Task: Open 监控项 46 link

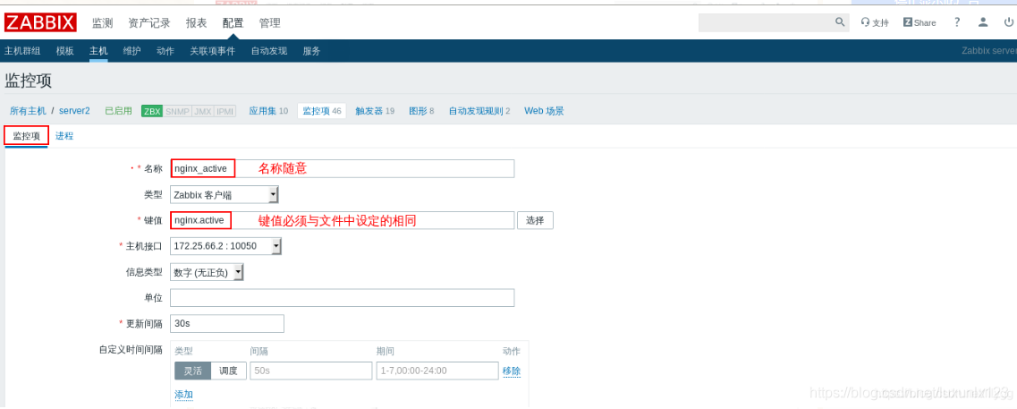Action: 322,111
